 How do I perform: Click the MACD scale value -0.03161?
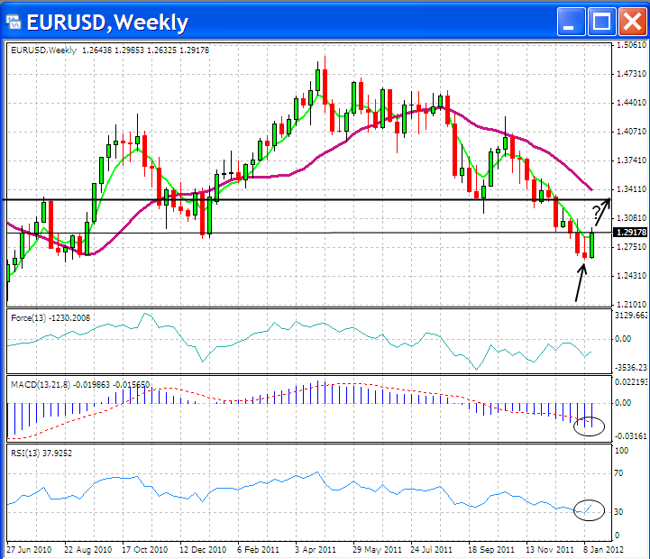point(631,436)
